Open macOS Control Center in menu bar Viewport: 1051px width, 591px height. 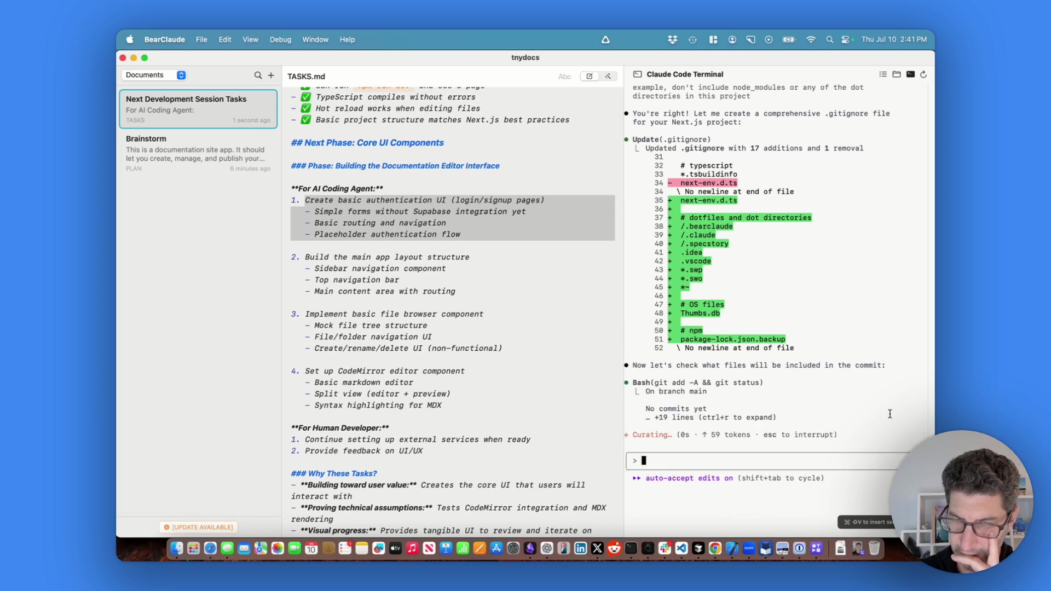(x=846, y=39)
